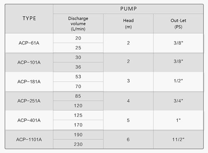Screen dimensions: 208x153
Task: Click the Head (m) column header
Action: pos(128,24)
